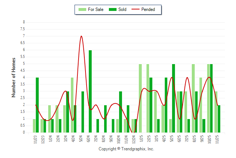
Task: Click the Sold bar for 10/25
Action: point(211,98)
